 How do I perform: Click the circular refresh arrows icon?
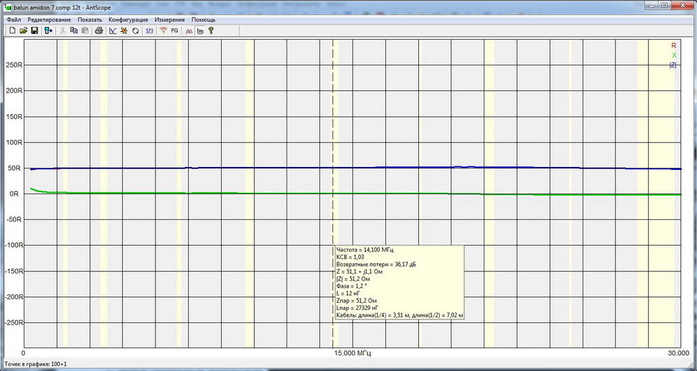coord(135,31)
